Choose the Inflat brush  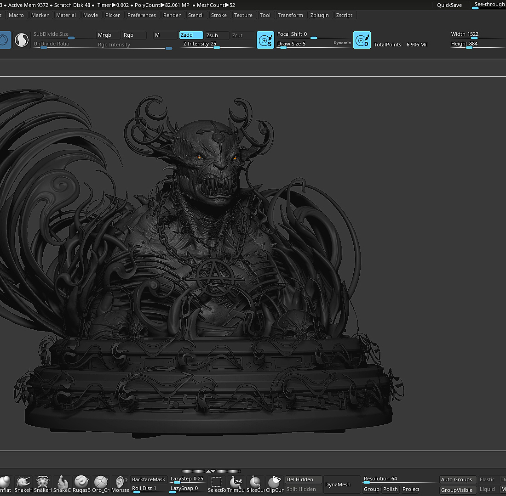pyautogui.click(x=6, y=484)
